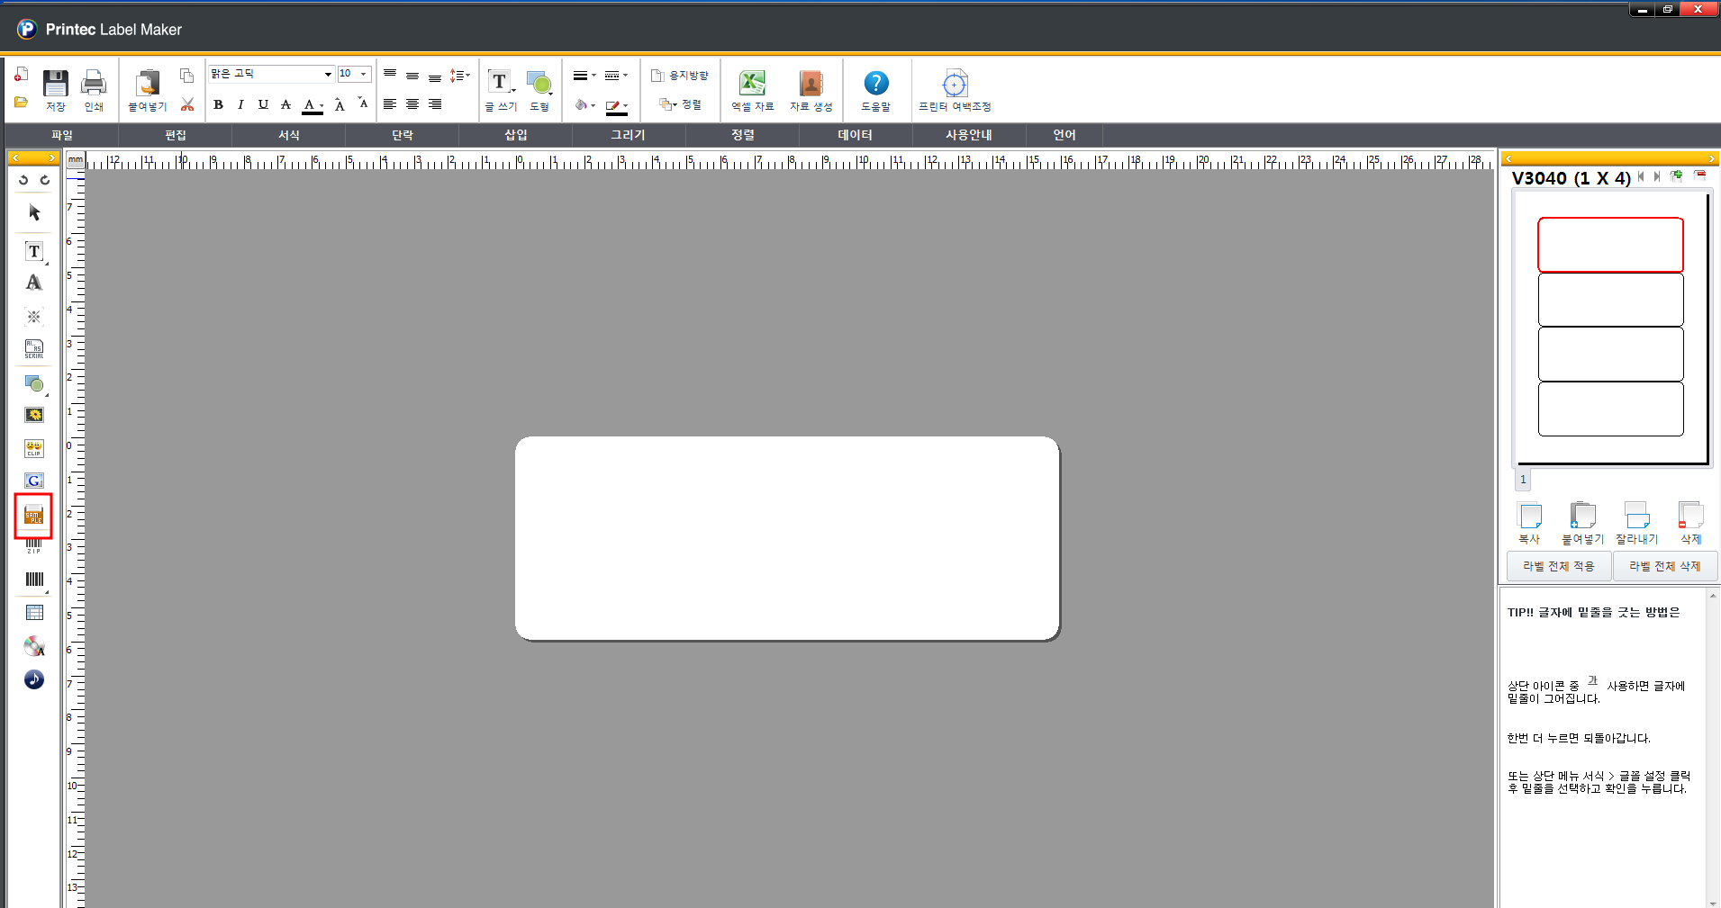Toggle Underline formatting
Image resolution: width=1721 pixels, height=908 pixels.
coord(263,104)
